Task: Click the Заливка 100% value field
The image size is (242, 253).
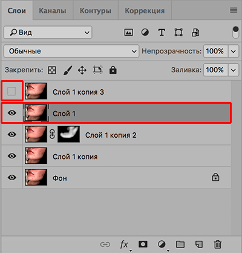Action: coord(215,70)
